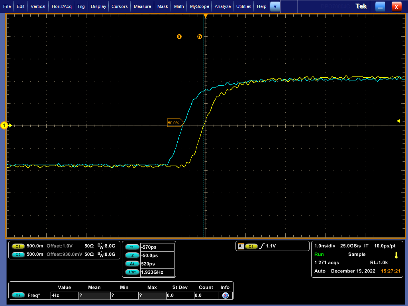Select cursor marker b on the graticule
This screenshot has height=306, width=408.
[199, 36]
